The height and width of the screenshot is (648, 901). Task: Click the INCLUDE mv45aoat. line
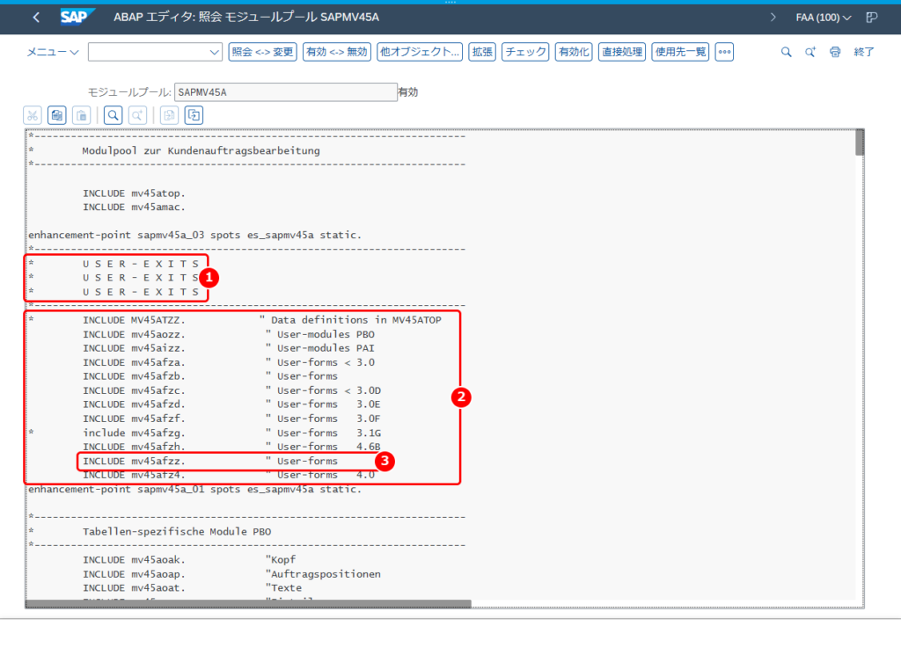point(134,588)
